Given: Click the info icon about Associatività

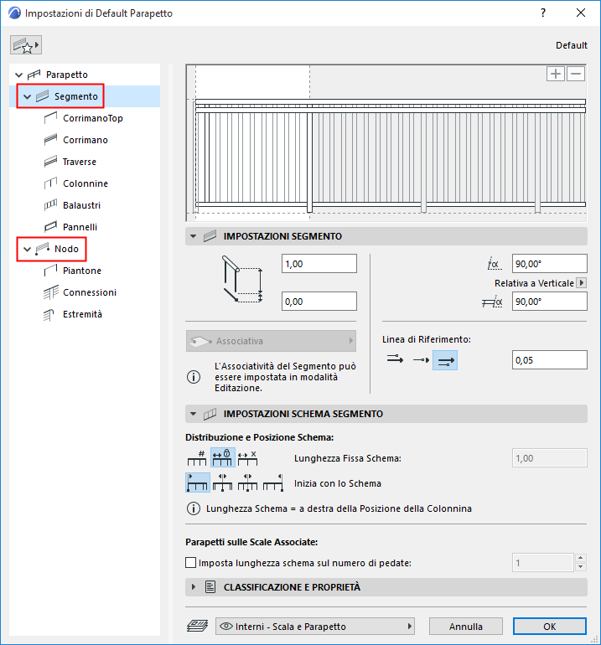Looking at the screenshot, I should click(x=194, y=377).
